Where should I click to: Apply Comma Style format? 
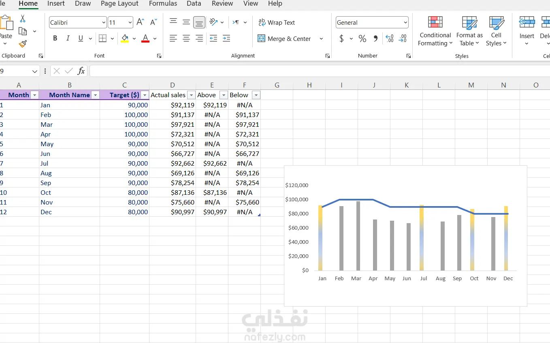[375, 38]
